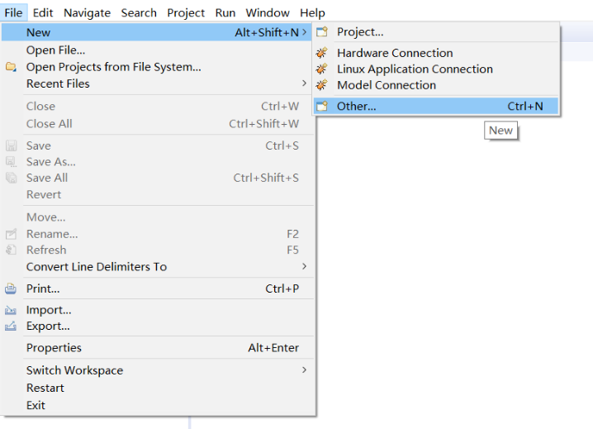This screenshot has height=429, width=593.
Task: Click the Print printer icon
Action: point(11,288)
